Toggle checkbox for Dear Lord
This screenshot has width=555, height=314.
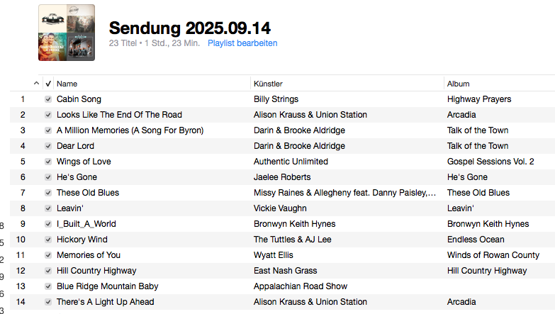(x=48, y=146)
